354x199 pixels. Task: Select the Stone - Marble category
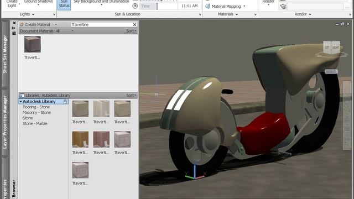pyautogui.click(x=35, y=123)
